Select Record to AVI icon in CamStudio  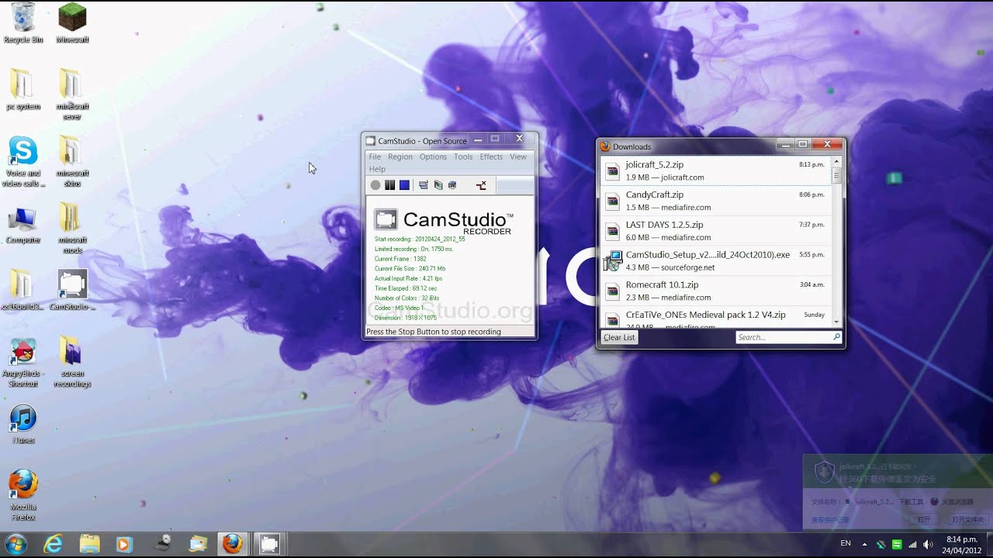[x=438, y=185]
